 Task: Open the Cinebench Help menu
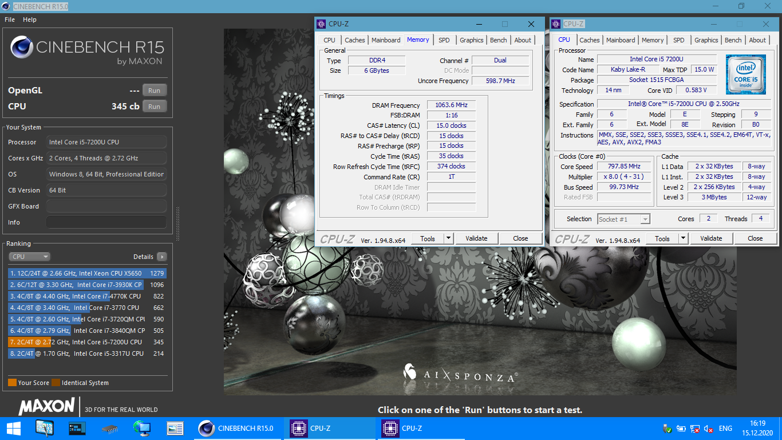[30, 19]
